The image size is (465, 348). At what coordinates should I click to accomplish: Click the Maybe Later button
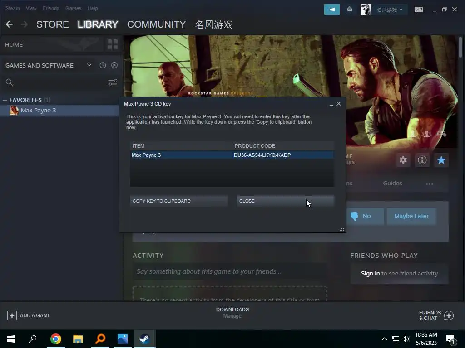(x=411, y=216)
